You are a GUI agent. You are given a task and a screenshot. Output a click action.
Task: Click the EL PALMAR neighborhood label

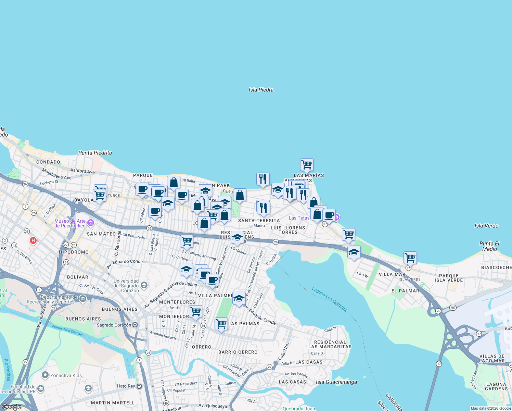[405, 291]
